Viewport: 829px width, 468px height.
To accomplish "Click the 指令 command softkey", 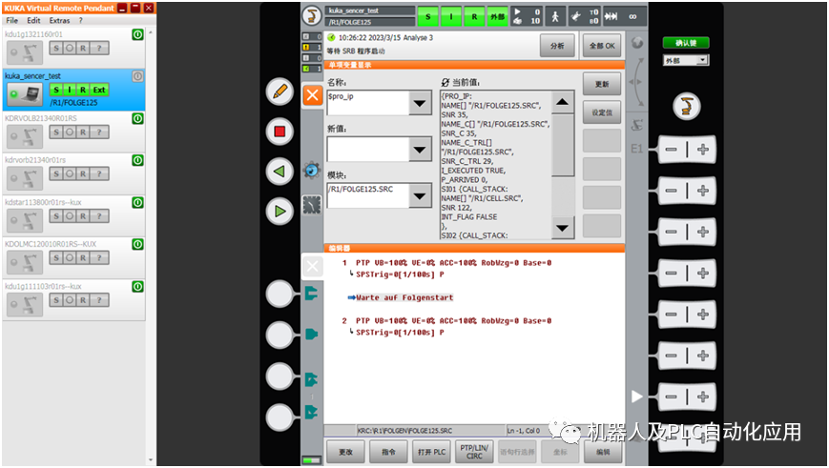I will 388,452.
